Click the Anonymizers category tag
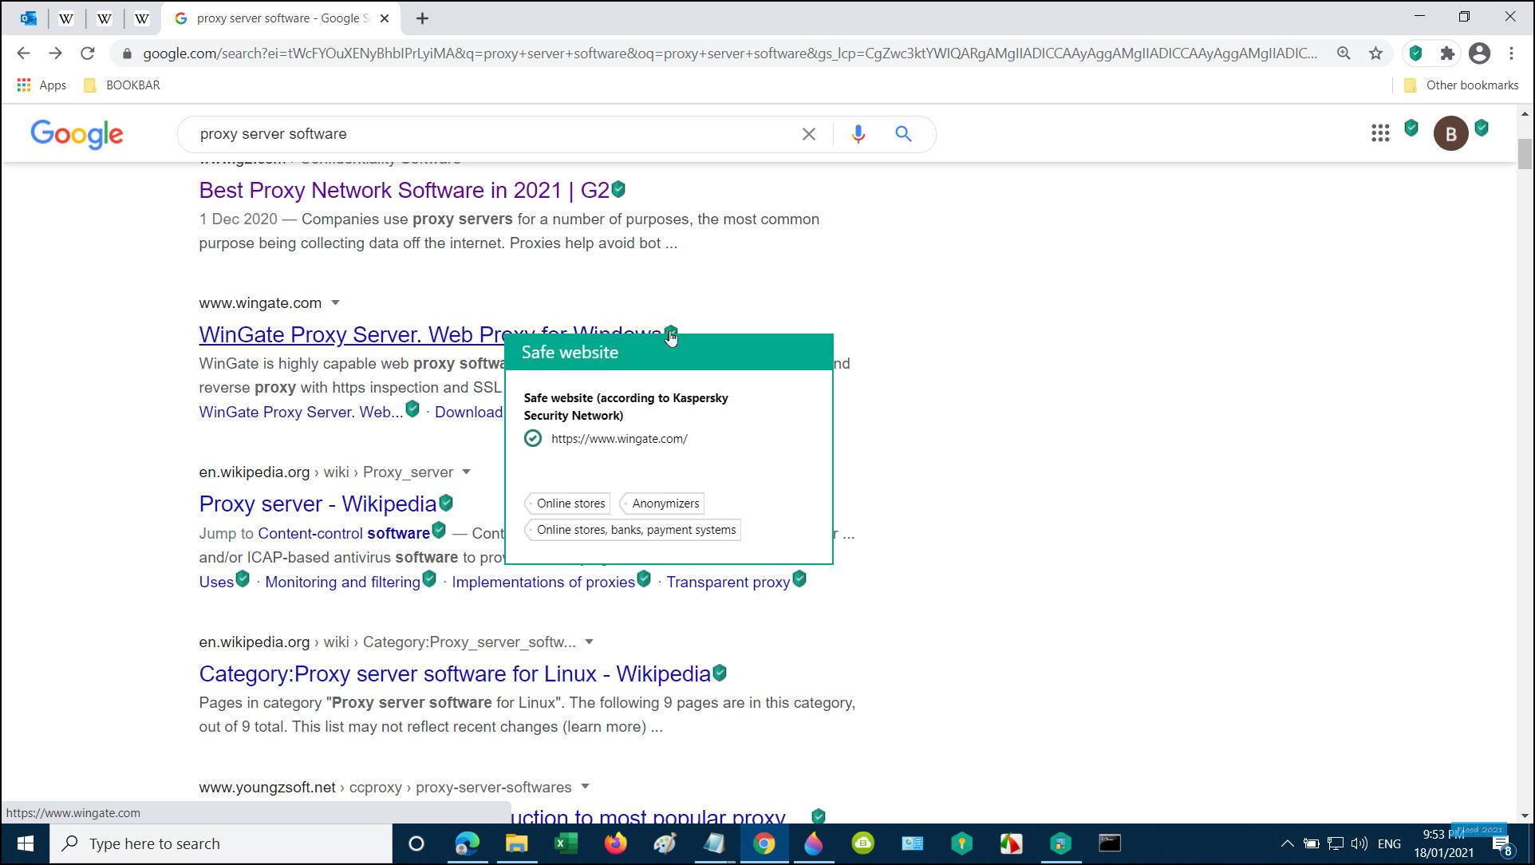This screenshot has height=865, width=1535. tap(665, 504)
